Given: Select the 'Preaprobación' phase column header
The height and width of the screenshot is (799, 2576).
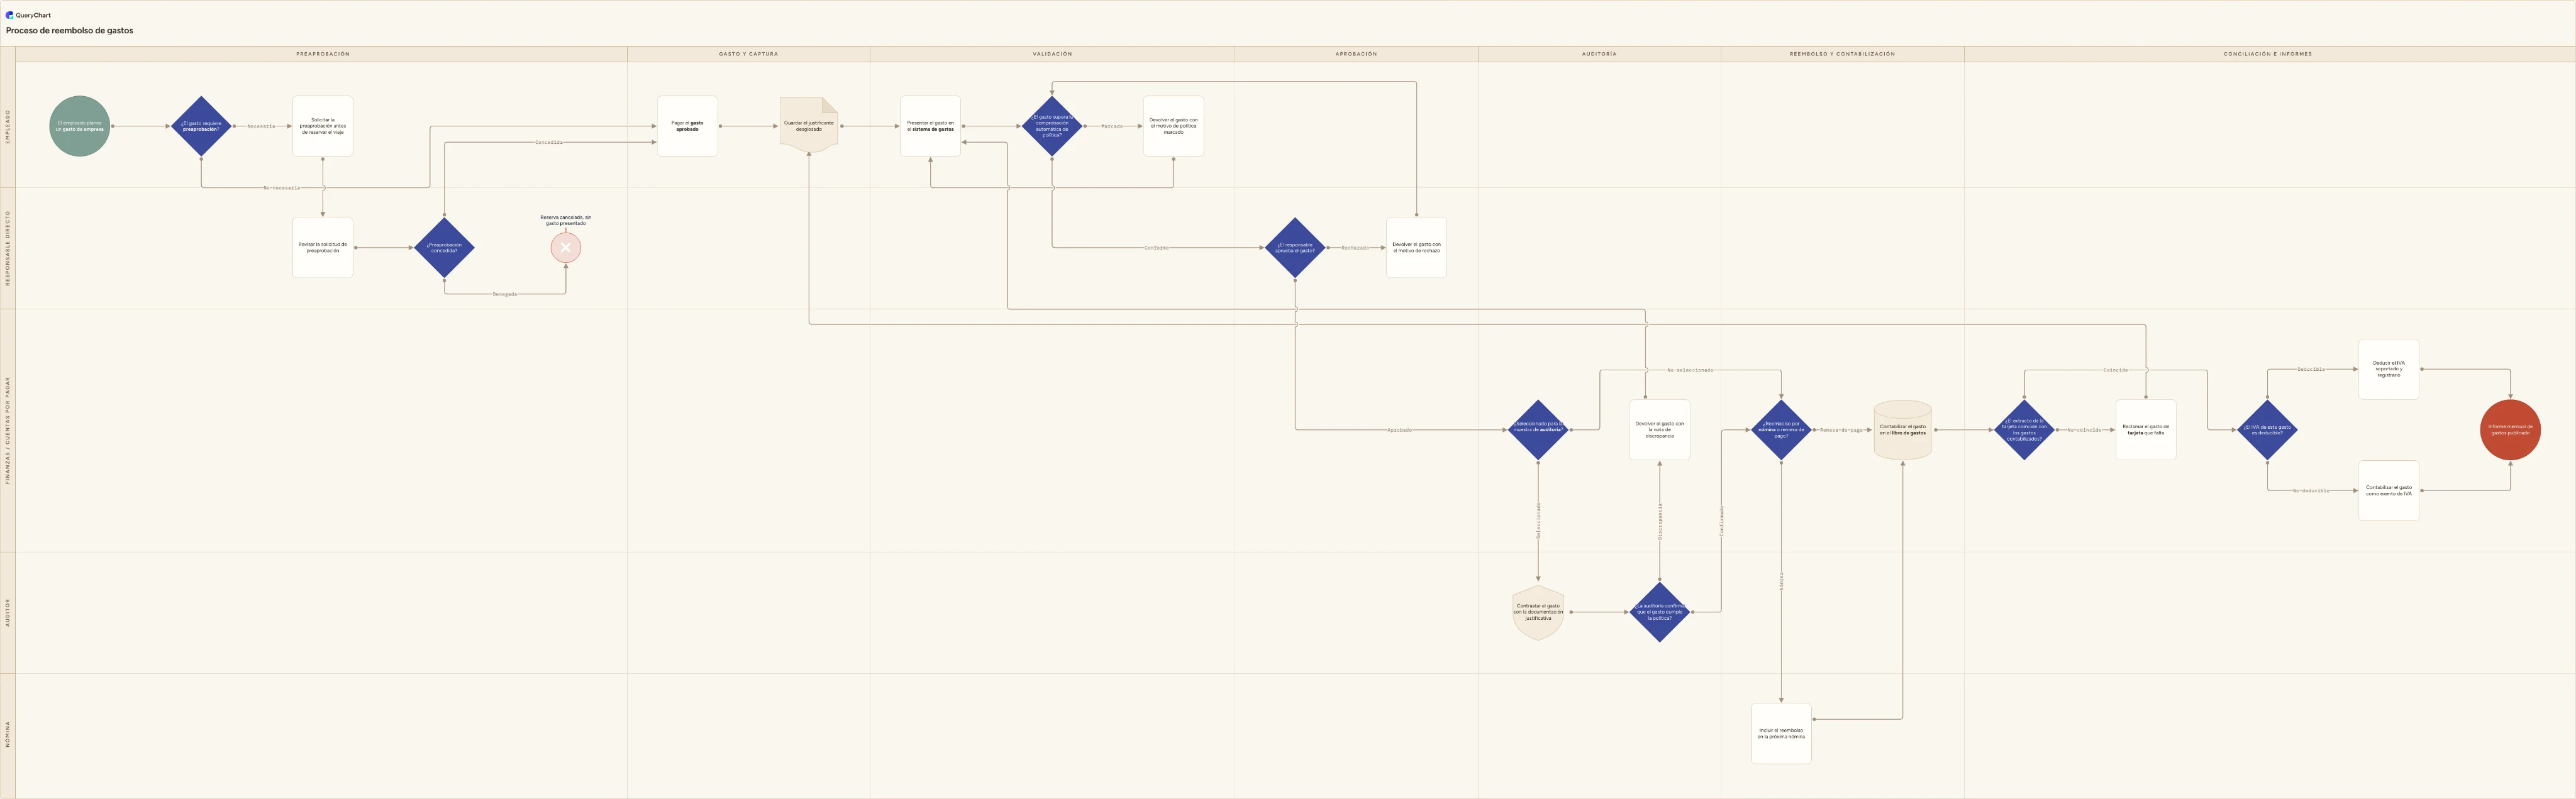Looking at the screenshot, I should point(323,54).
